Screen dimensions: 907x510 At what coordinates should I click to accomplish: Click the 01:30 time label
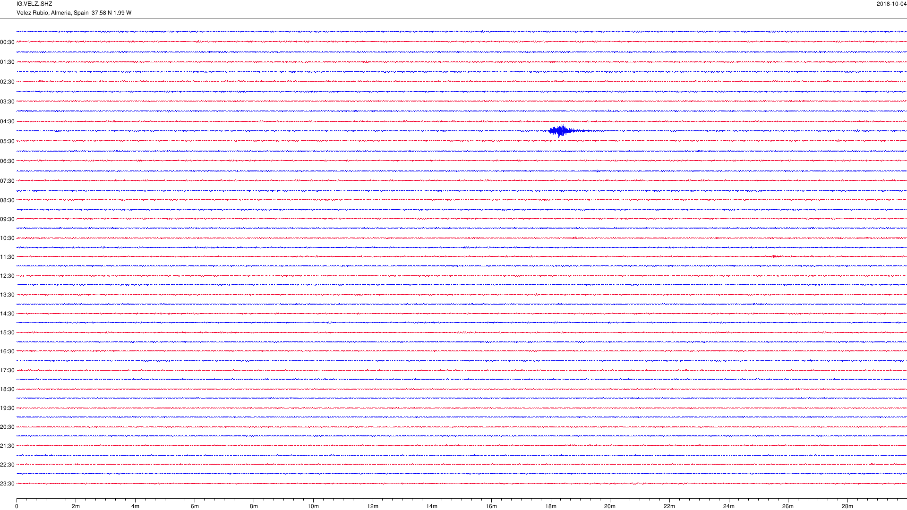(x=7, y=62)
